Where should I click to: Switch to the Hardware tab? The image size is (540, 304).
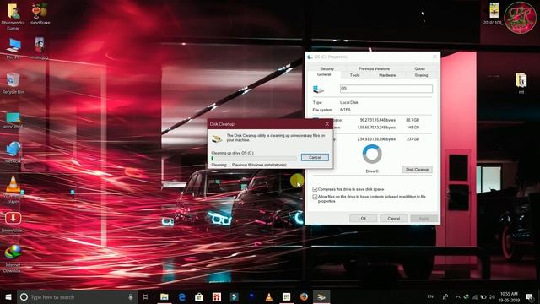pyautogui.click(x=387, y=75)
